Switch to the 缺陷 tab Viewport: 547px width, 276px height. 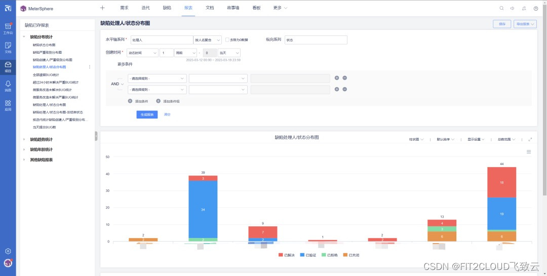[167, 8]
